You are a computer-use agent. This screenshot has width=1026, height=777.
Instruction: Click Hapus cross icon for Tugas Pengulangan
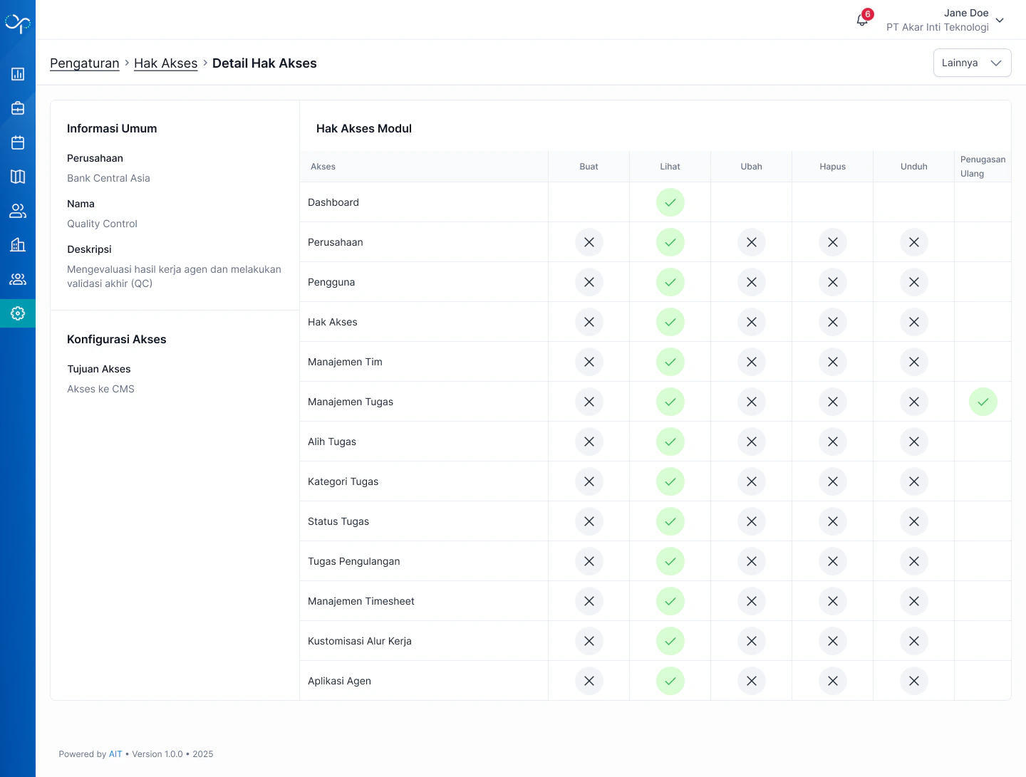[x=833, y=561]
